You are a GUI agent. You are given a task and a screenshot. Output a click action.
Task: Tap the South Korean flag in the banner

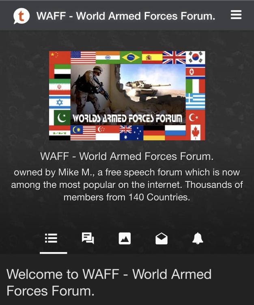pos(196,58)
